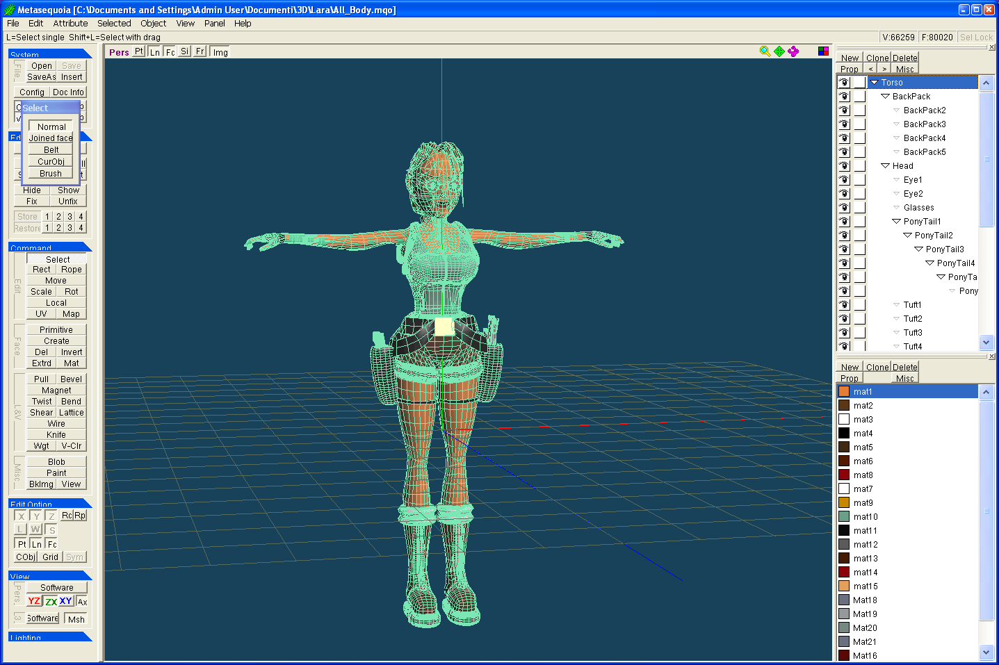Toggle Ln in the Edit Option panel
The height and width of the screenshot is (665, 999).
click(36, 544)
